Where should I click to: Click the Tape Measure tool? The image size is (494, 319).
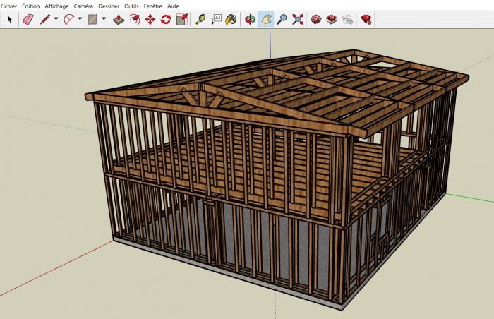click(200, 20)
